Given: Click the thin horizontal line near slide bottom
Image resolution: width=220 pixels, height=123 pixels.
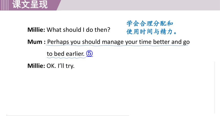Looking at the screenshot, I should (68, 115).
